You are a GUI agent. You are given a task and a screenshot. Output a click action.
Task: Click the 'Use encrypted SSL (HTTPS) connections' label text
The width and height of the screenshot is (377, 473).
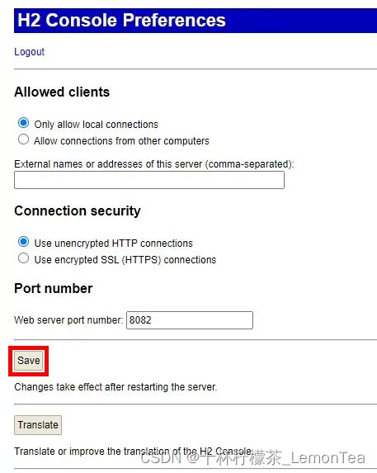coord(125,260)
